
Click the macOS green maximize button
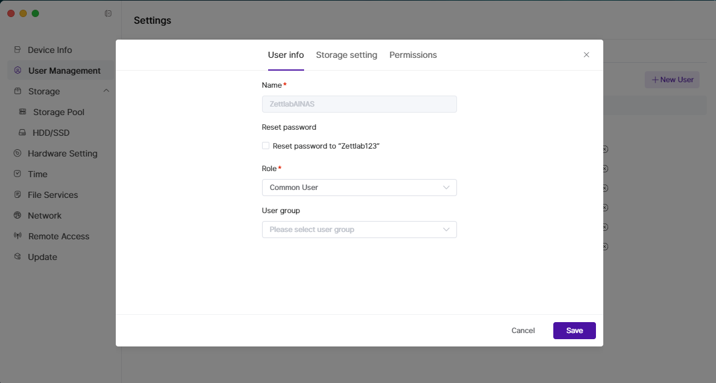(x=35, y=13)
